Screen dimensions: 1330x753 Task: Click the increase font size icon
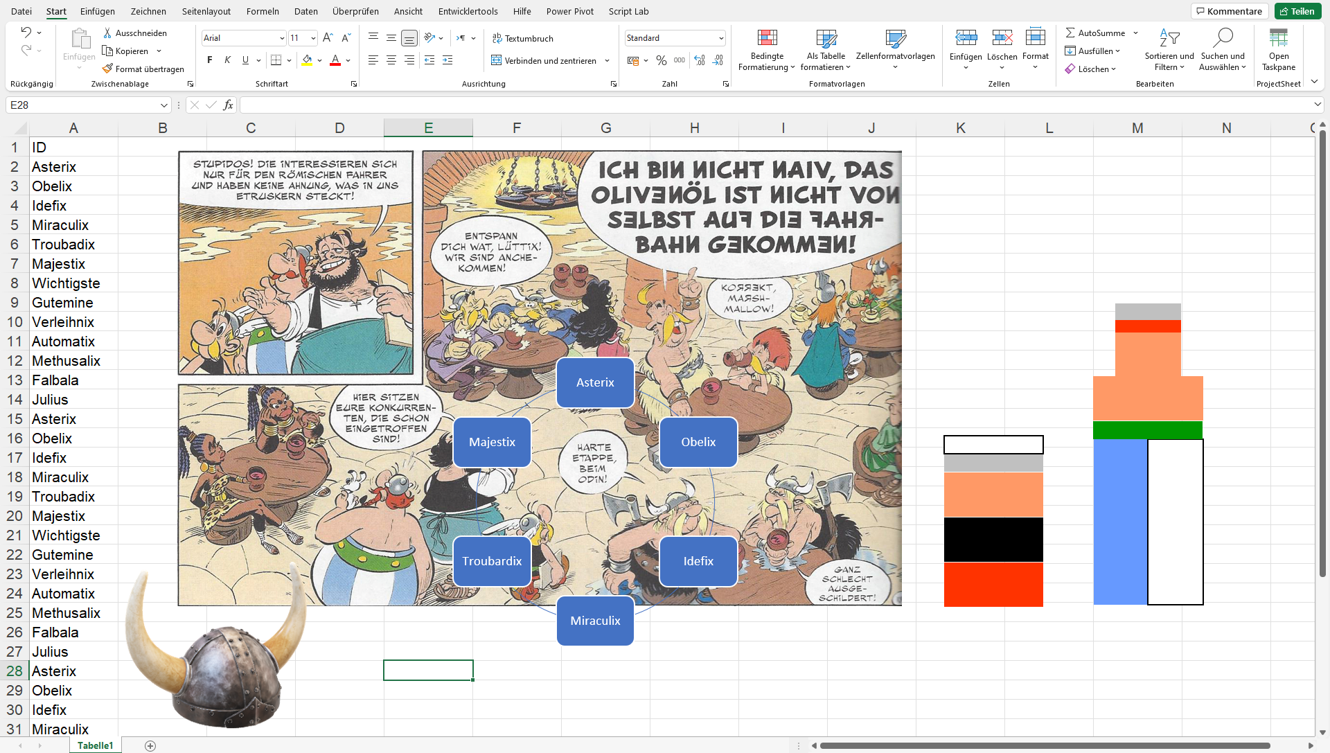[x=328, y=38]
